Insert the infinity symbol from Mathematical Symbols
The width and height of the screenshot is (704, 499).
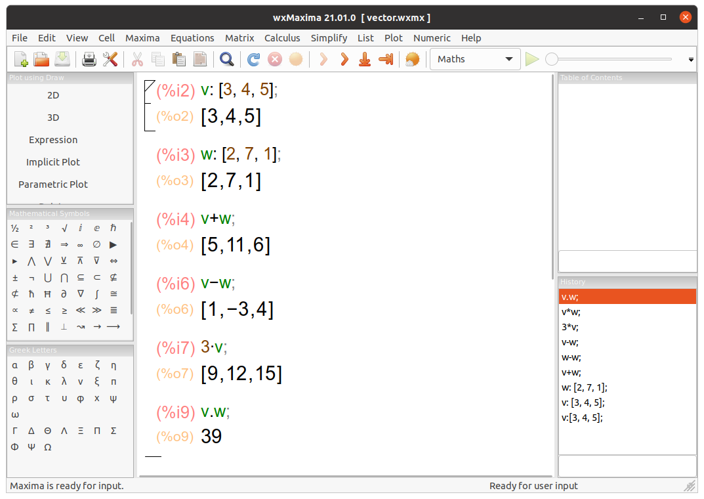tap(79, 244)
